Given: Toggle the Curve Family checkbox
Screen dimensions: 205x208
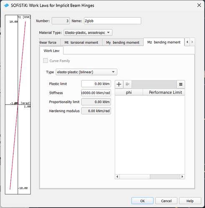Looking at the screenshot, I should click(x=46, y=61).
